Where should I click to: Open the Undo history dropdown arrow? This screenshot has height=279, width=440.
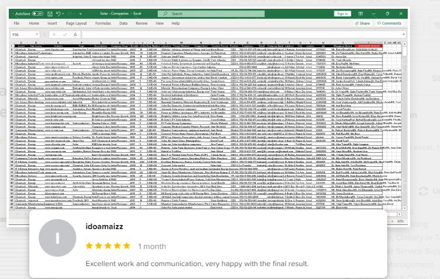click(63, 14)
